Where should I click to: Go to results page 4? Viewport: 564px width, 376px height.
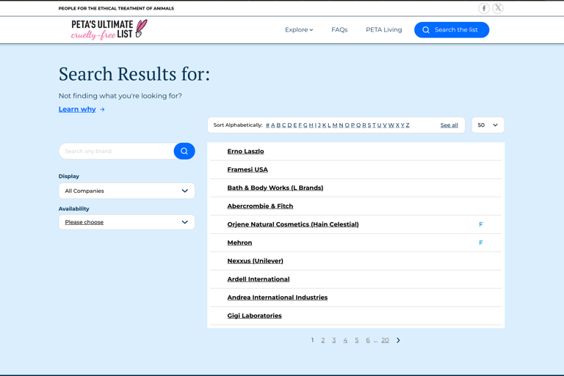coord(345,340)
